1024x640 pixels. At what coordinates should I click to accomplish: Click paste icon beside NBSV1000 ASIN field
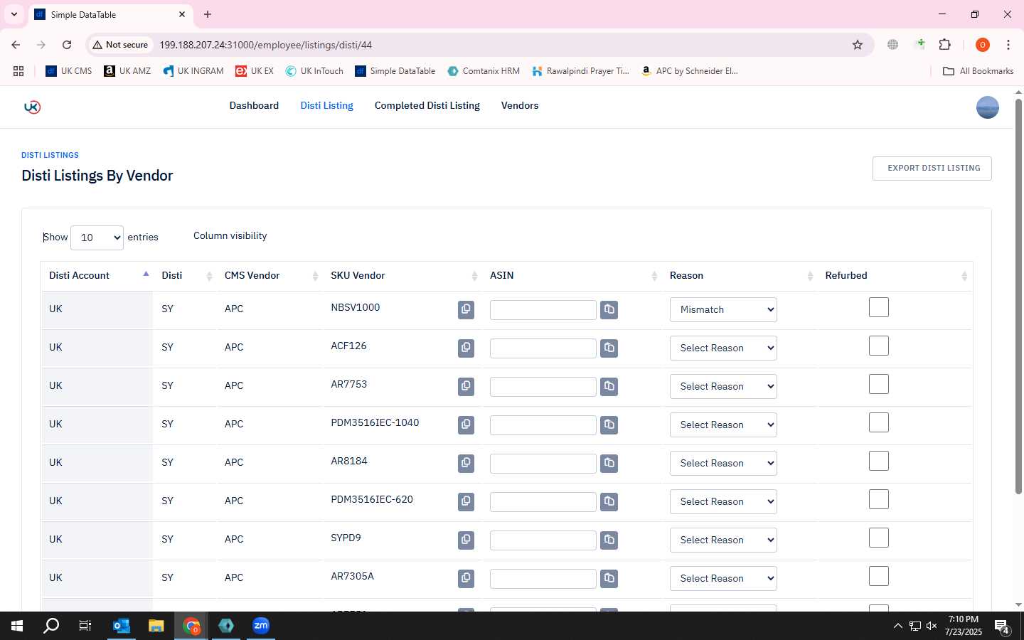(x=609, y=309)
